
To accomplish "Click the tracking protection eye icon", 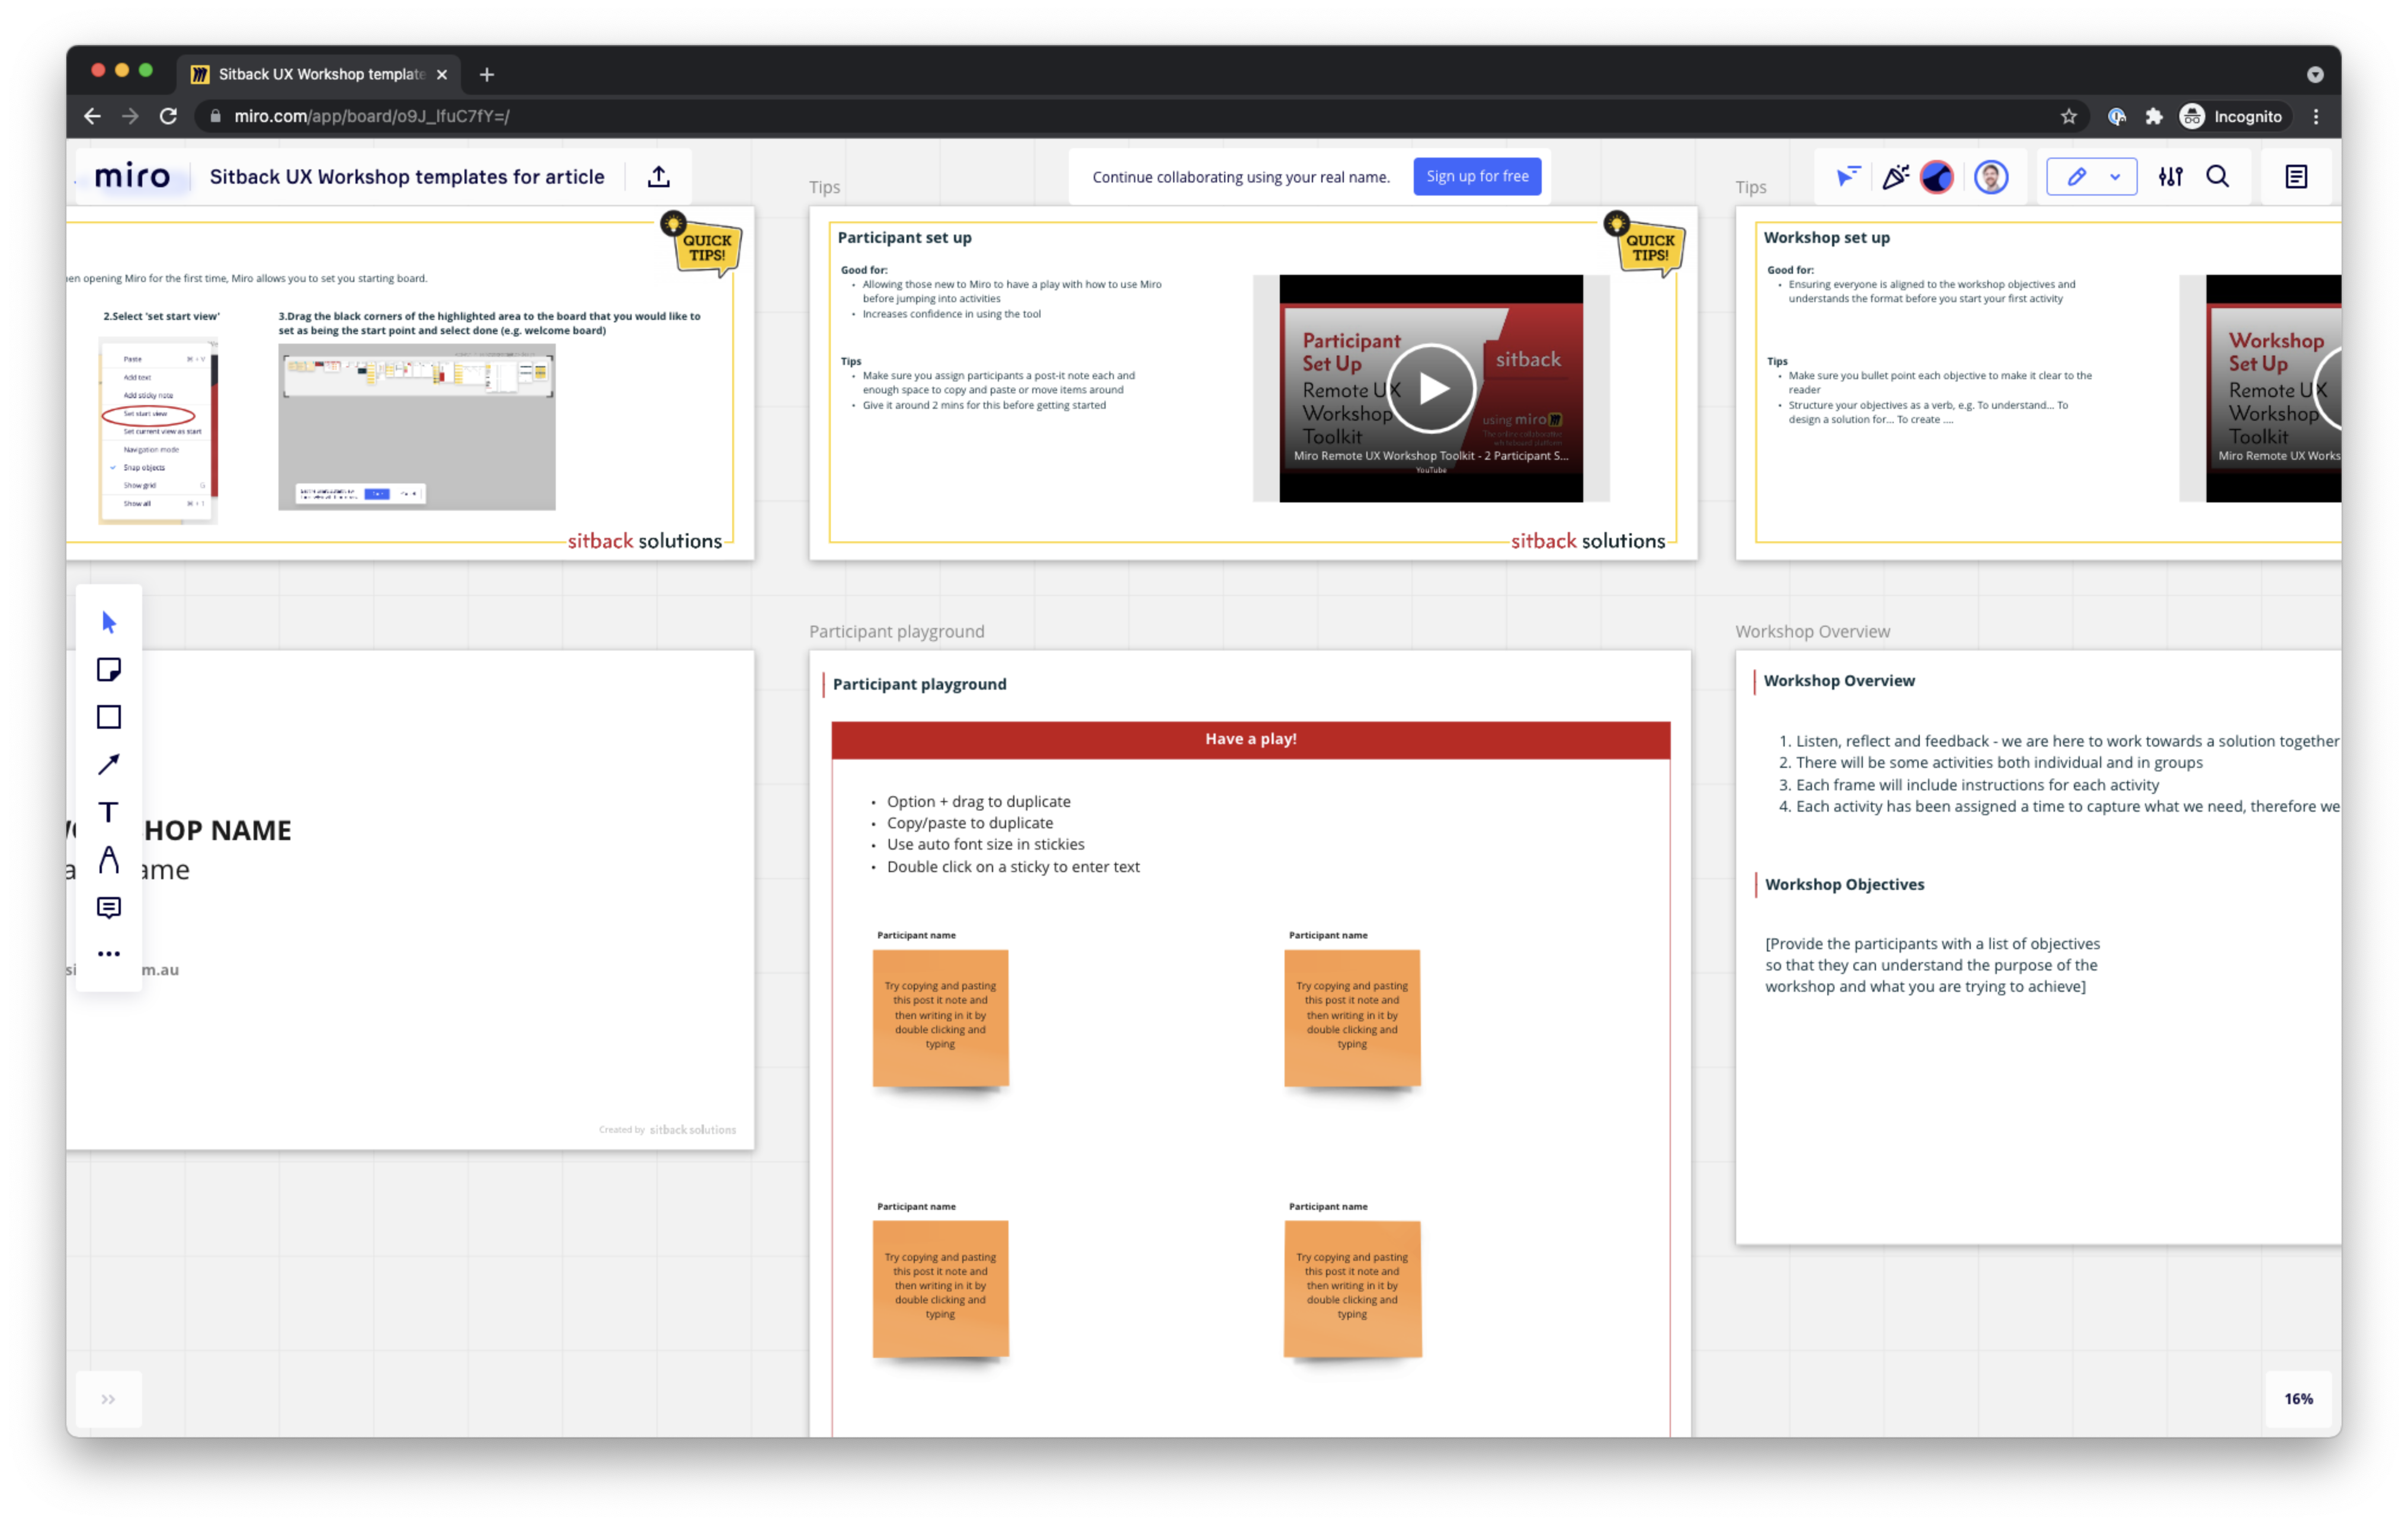I will [x=2116, y=116].
